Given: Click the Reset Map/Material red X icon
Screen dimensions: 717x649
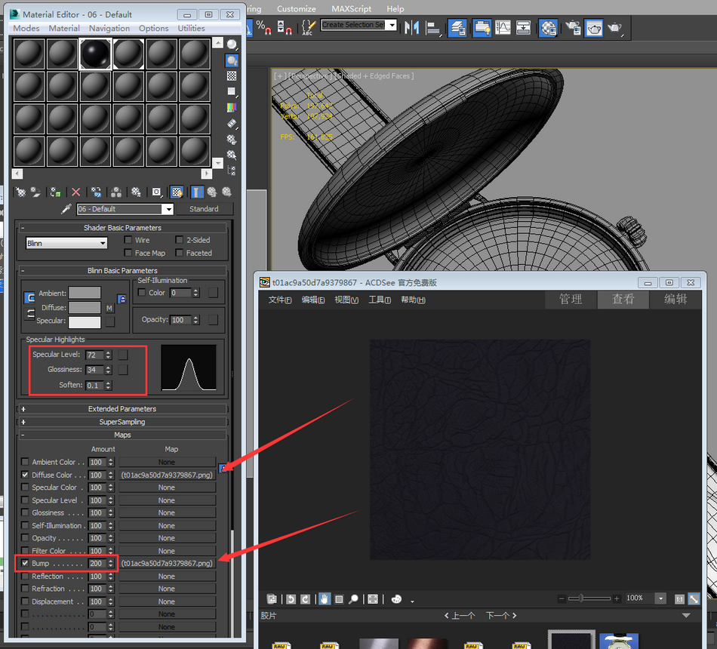Looking at the screenshot, I should tap(75, 192).
